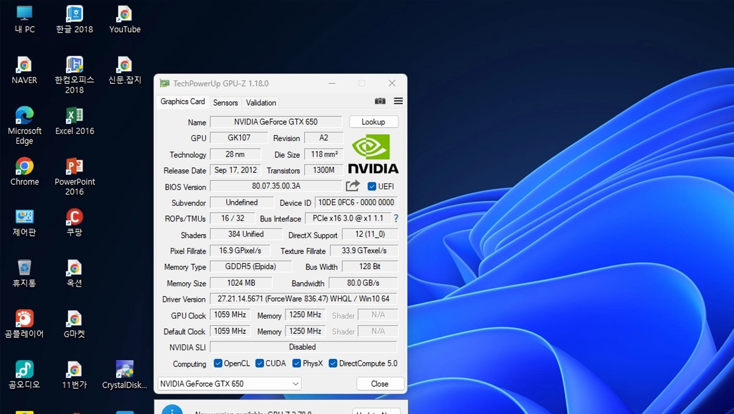Open GPU-Z hamburger menu
The image size is (734, 414).
[398, 101]
